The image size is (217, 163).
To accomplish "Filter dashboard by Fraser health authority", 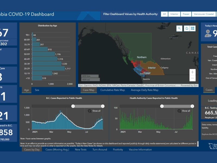I will pos(186,14).
